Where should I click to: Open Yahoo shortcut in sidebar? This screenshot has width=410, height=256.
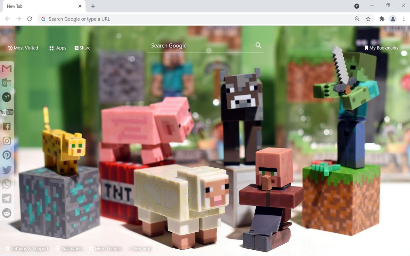(7, 97)
